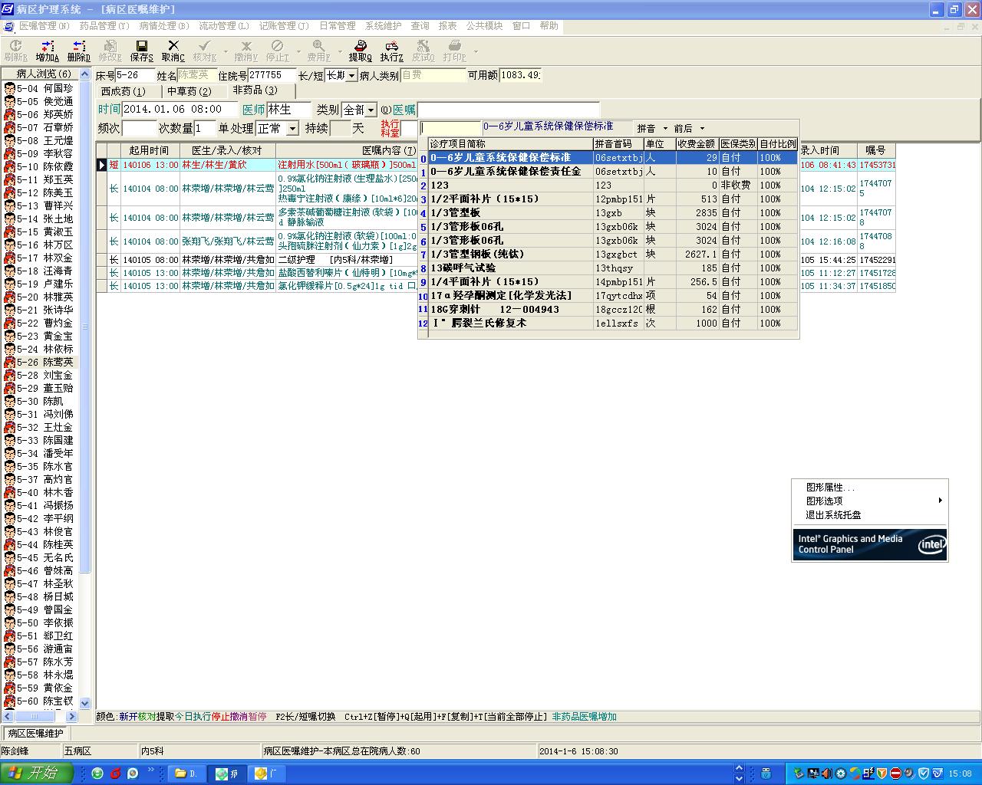This screenshot has height=785, width=982.
Task: Open the 医嘱管理(N) menu
Action: (44, 26)
